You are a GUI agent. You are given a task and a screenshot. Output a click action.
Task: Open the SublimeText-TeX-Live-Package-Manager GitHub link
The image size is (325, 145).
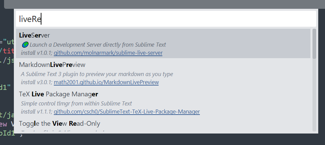(127, 112)
